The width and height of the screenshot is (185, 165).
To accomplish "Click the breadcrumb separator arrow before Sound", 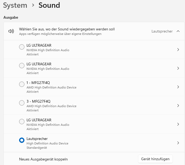I will (33, 5).
